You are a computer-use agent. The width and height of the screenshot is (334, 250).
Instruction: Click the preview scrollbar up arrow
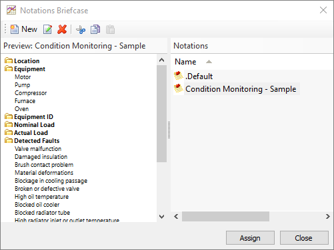(162, 60)
